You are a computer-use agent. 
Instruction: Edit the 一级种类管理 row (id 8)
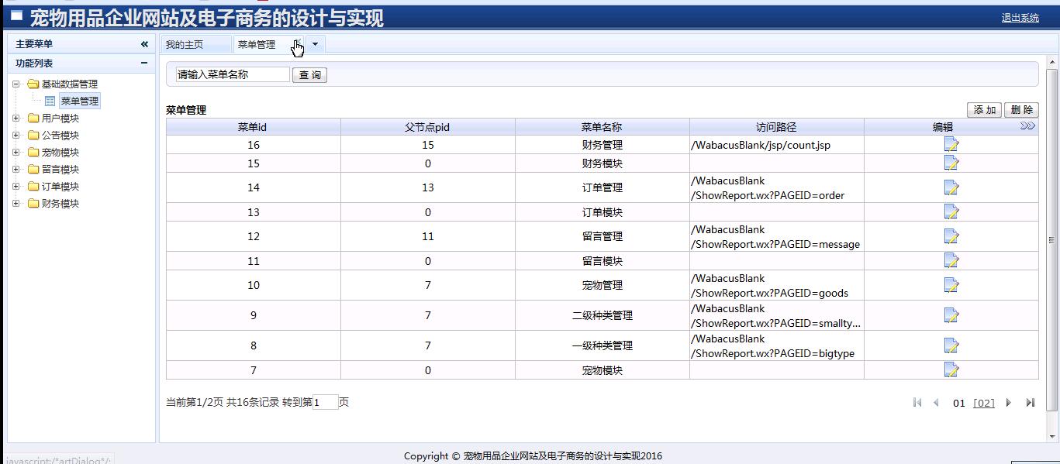click(951, 345)
